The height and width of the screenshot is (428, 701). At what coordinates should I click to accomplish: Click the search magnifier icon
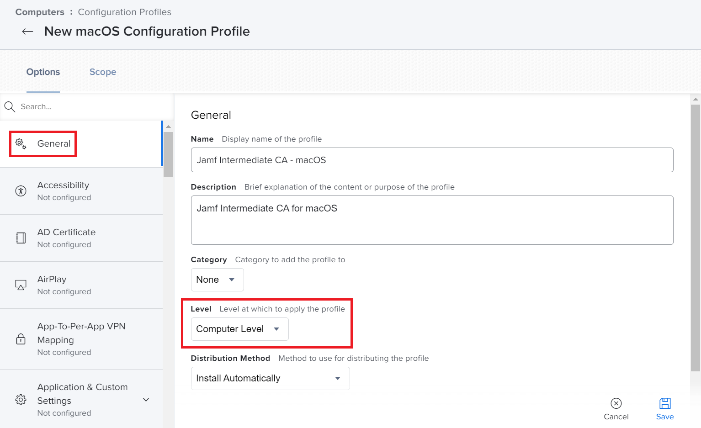coord(10,106)
